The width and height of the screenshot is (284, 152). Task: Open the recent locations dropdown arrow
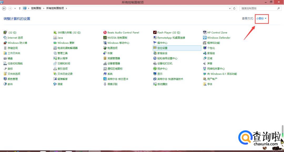point(15,8)
